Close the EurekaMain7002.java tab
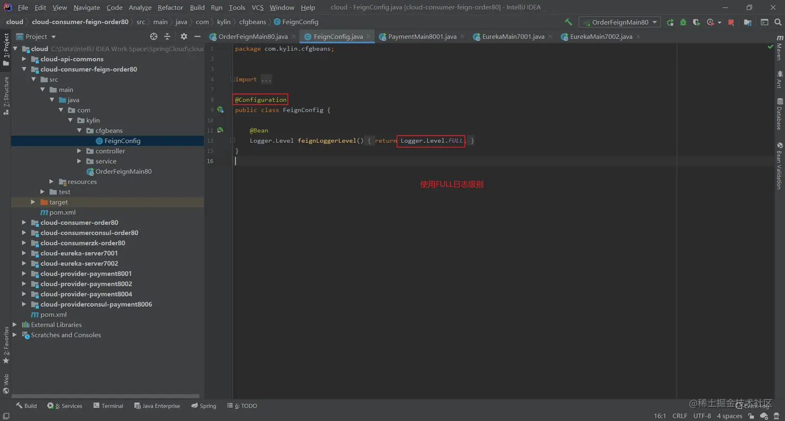This screenshot has width=785, height=421. 638,36
